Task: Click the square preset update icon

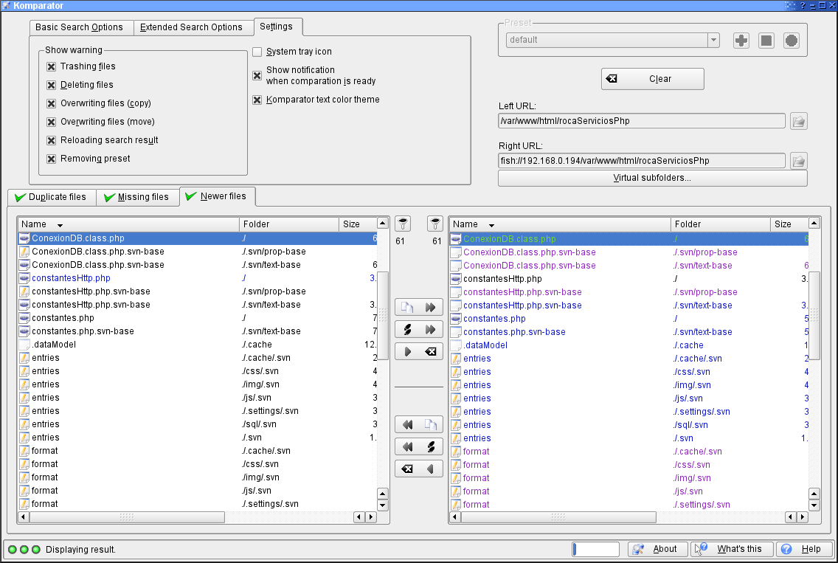Action: tap(766, 40)
